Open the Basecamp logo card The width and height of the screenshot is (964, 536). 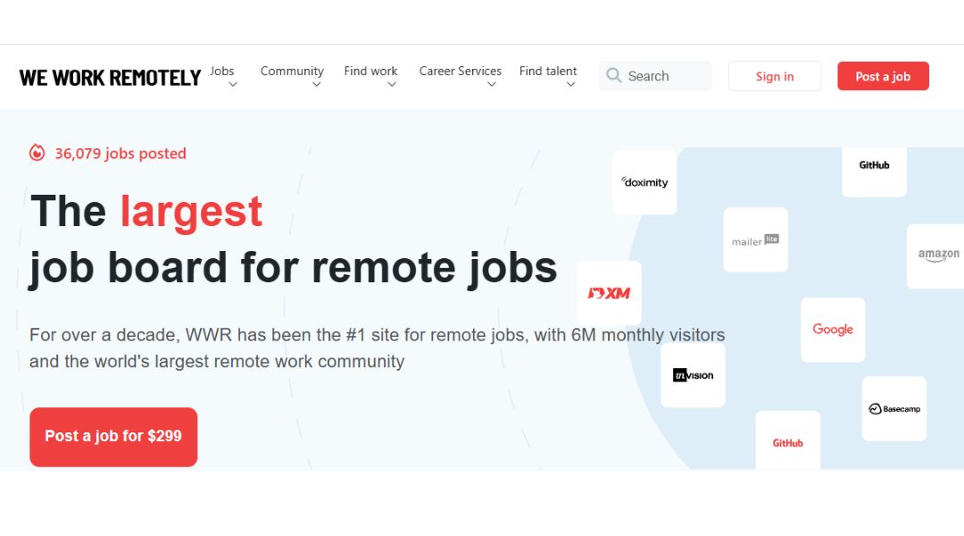[x=893, y=408]
